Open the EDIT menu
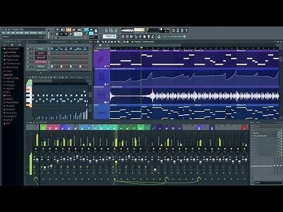Screen dimensions: 283x212 coord(8,33)
